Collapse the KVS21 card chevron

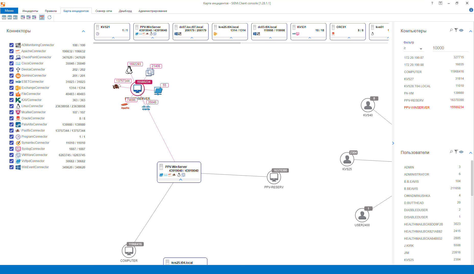point(113,38)
